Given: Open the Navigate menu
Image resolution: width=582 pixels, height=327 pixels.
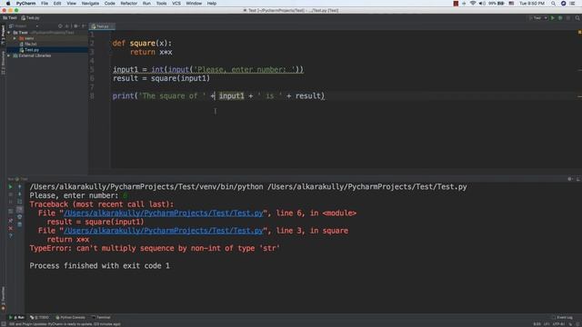Looking at the screenshot, I should [90, 4].
